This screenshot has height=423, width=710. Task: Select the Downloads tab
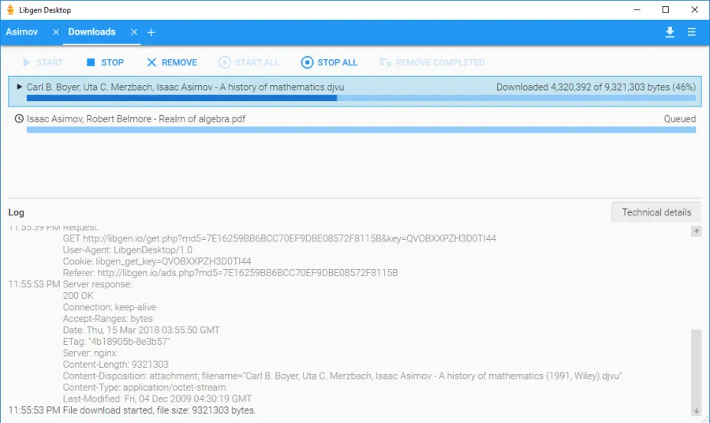click(92, 32)
